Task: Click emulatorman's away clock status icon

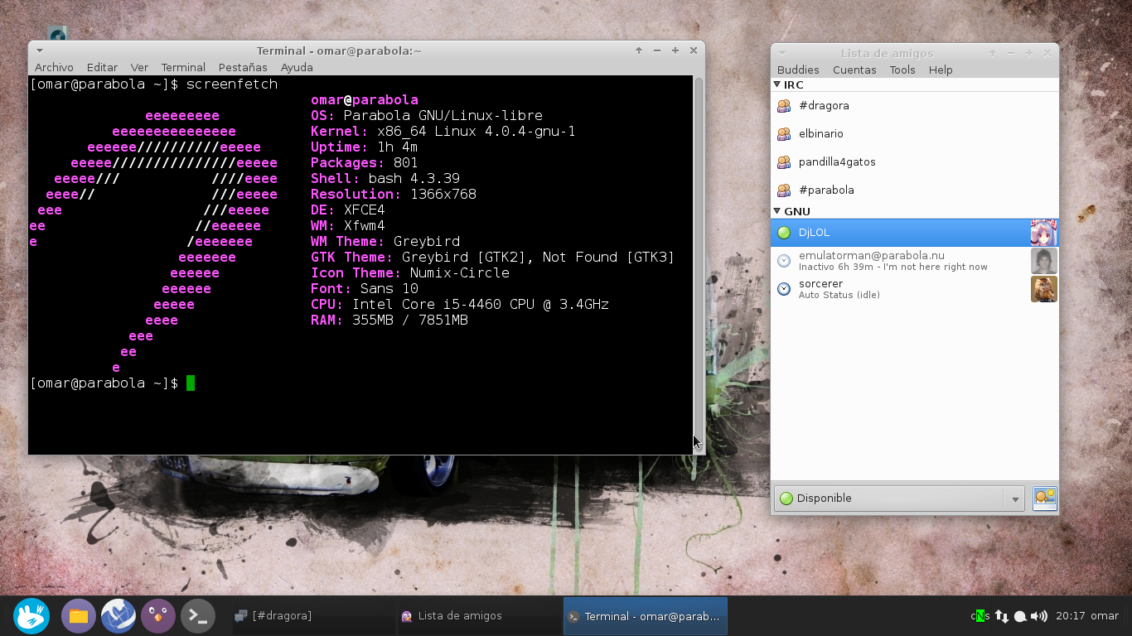Action: 784,261
